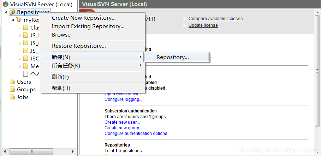
Task: Collapse the Repositories tree node
Action: pos(7,12)
